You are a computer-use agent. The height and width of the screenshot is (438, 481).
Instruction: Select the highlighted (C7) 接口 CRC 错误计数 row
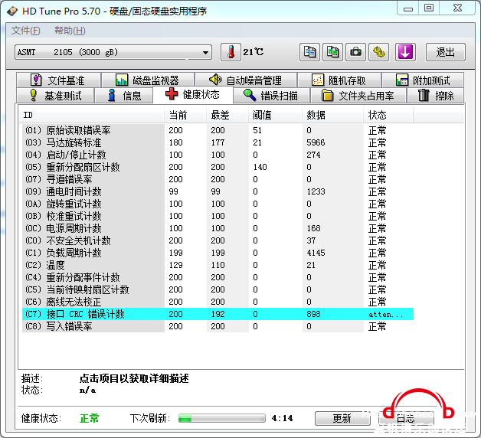[218, 314]
